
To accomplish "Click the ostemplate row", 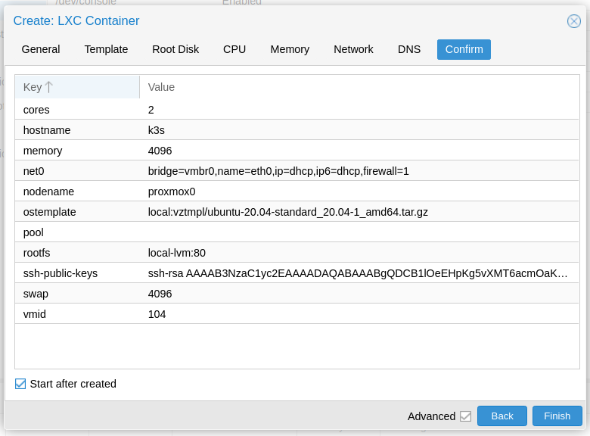I will point(297,212).
